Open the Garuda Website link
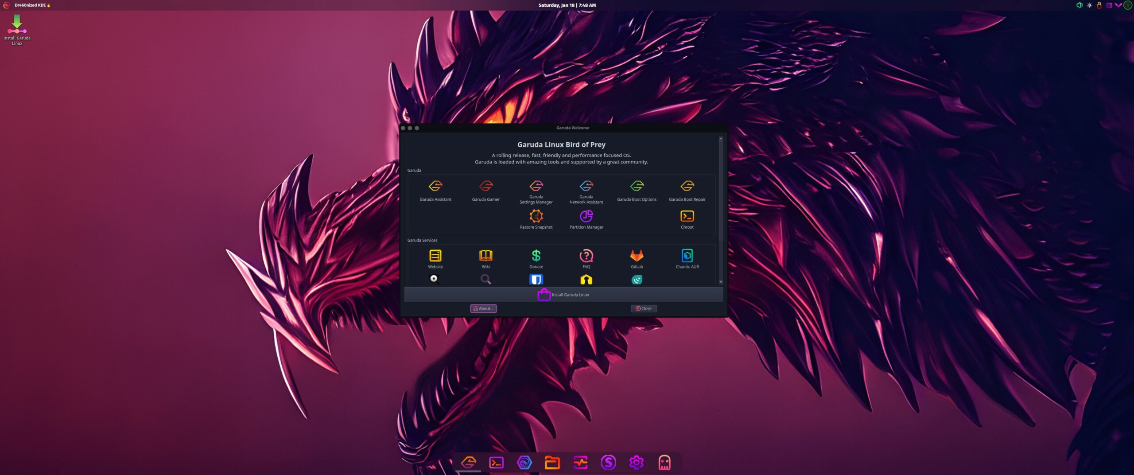The height and width of the screenshot is (475, 1134). pos(435,259)
